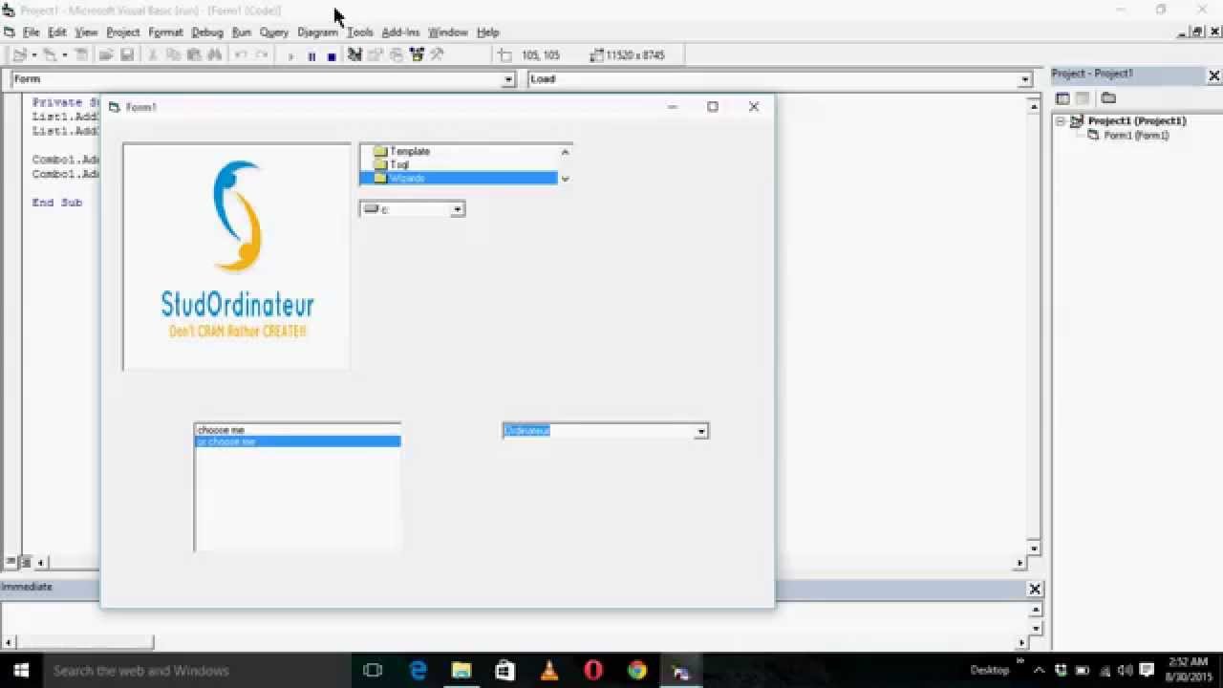Screen dimensions: 1223x688
Task: Open Task View on taskbar
Action: click(x=373, y=671)
